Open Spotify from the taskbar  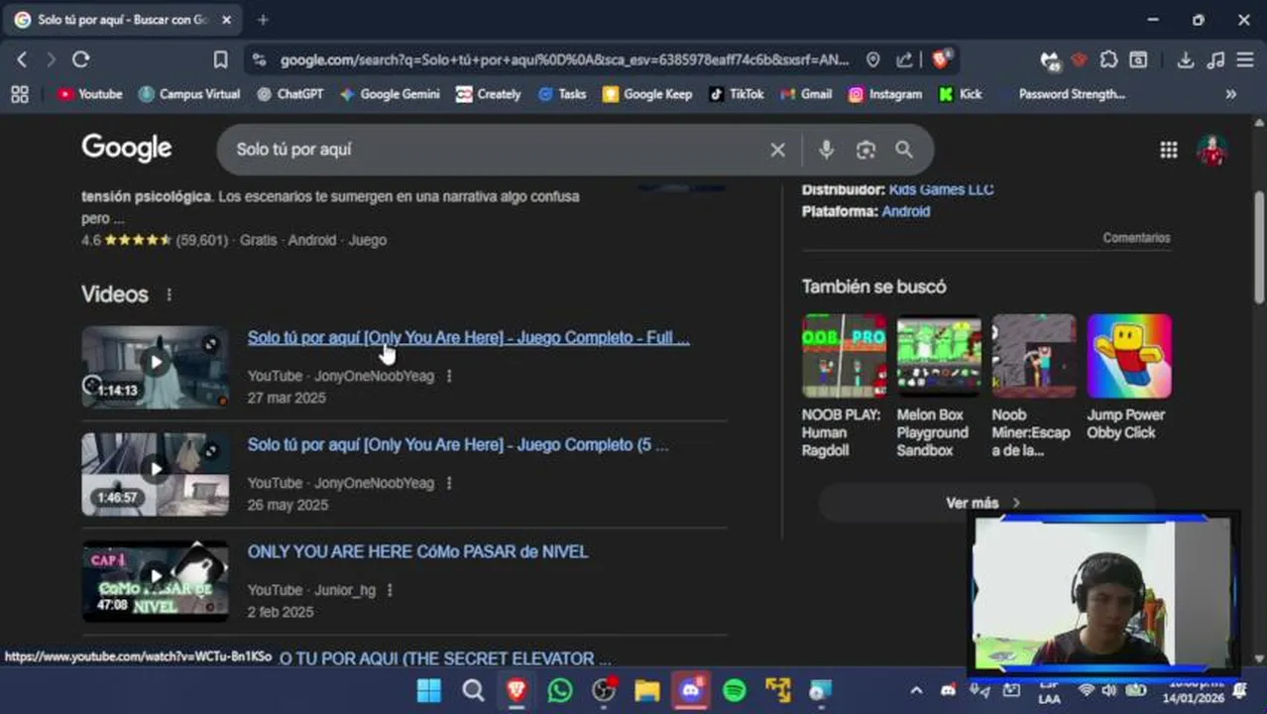click(x=735, y=690)
